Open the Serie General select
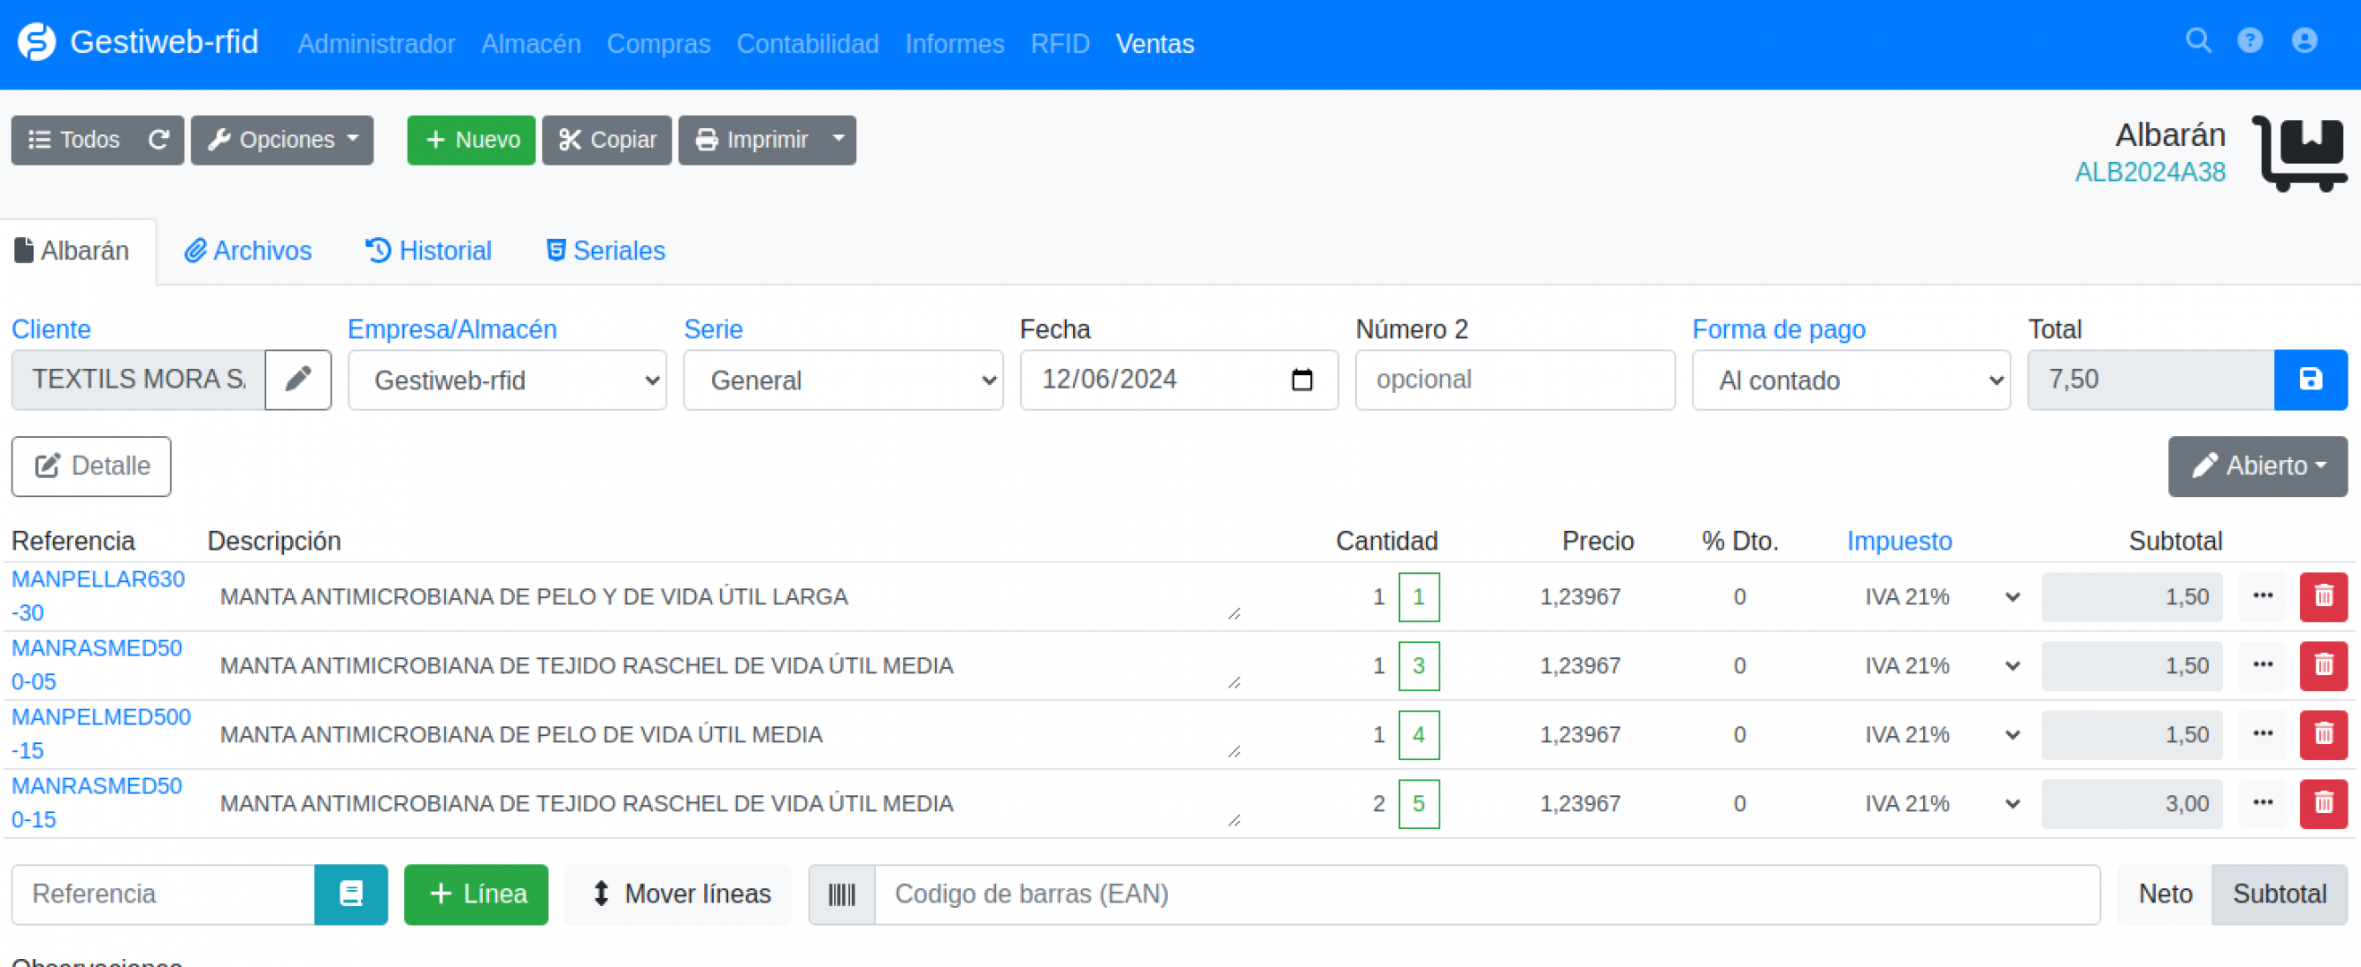2361x967 pixels. [843, 380]
